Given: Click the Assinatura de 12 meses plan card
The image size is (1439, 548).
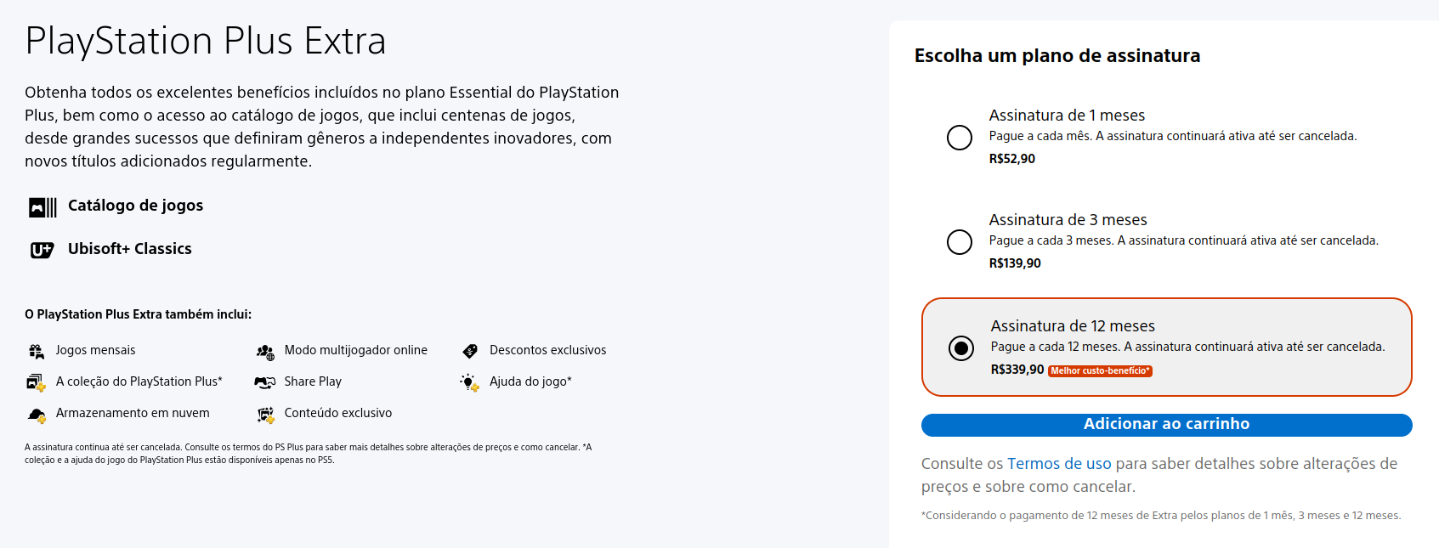Looking at the screenshot, I should [x=1190, y=327].
